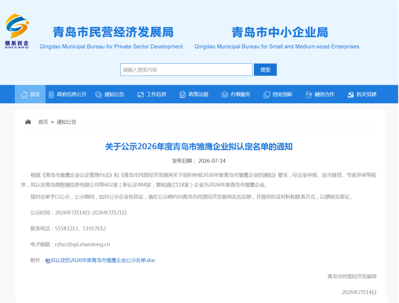Click the phone number 55583213
This screenshot has width=399, height=303.
66,229
